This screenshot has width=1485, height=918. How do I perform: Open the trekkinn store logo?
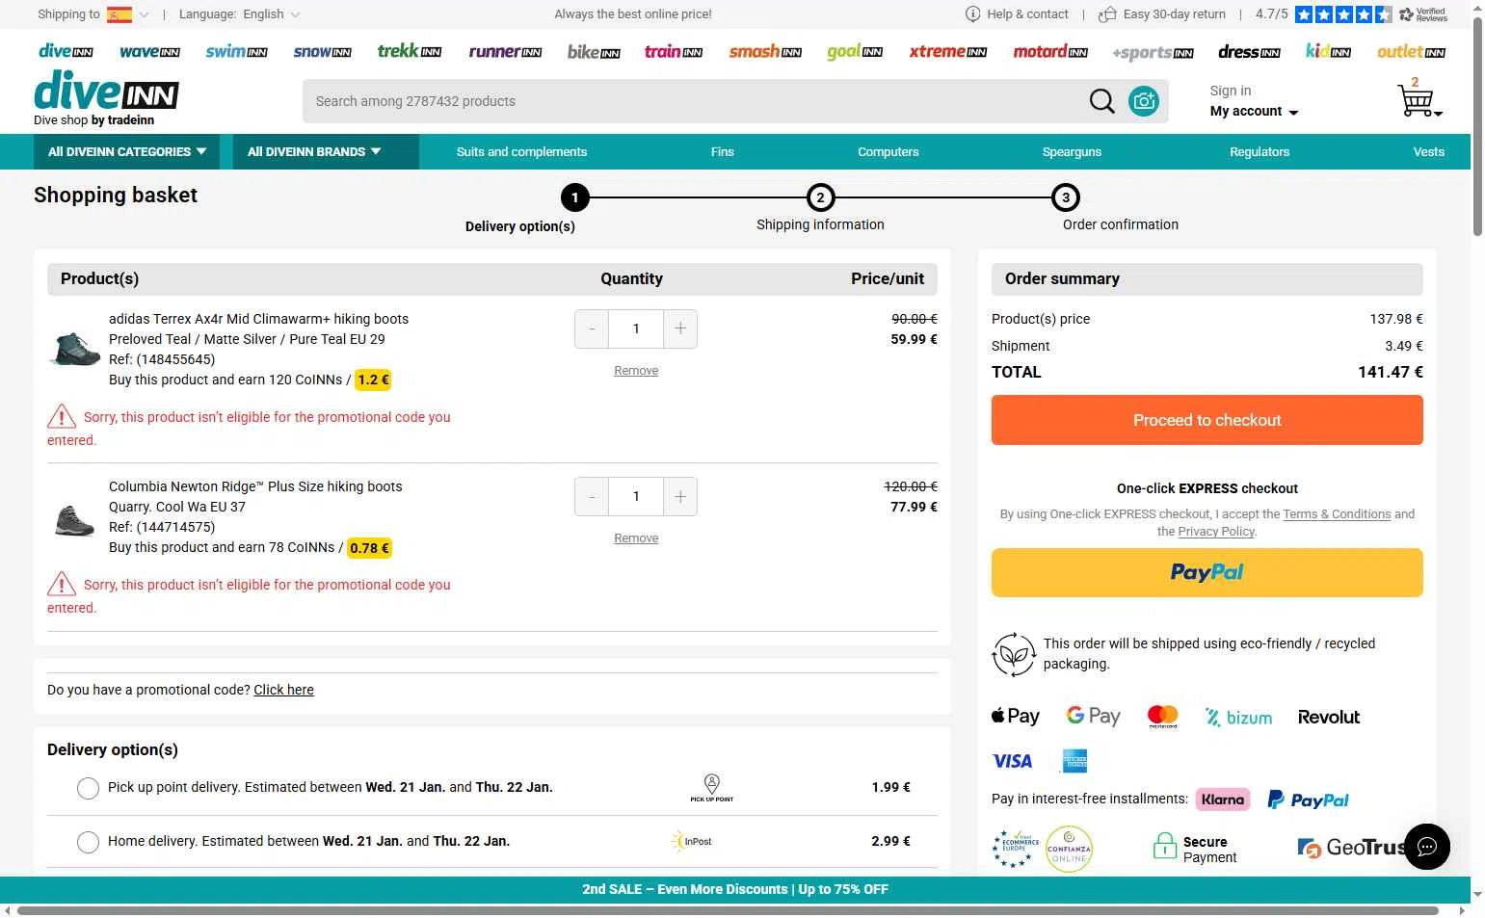(410, 51)
